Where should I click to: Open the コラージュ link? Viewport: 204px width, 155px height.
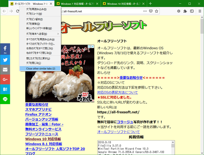pos(125,122)
